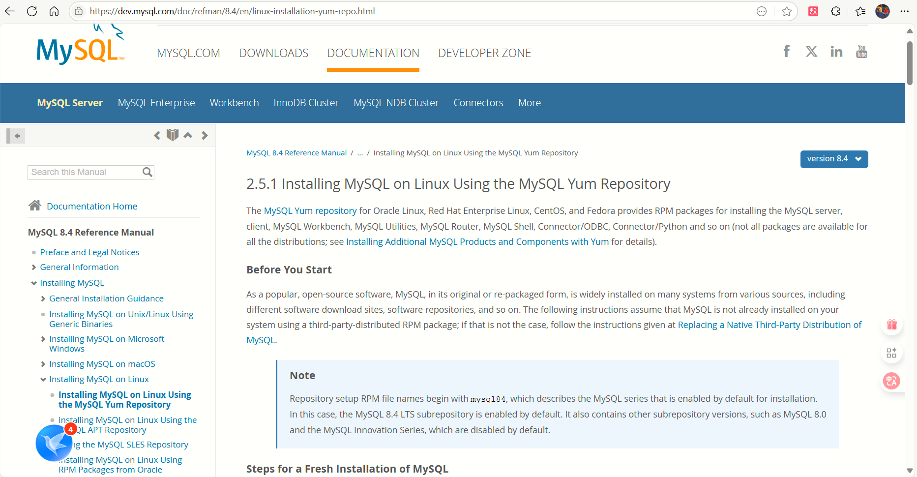Image resolution: width=917 pixels, height=477 pixels.
Task: Collapse Installing MySQL on Linux node
Action: tap(43, 379)
